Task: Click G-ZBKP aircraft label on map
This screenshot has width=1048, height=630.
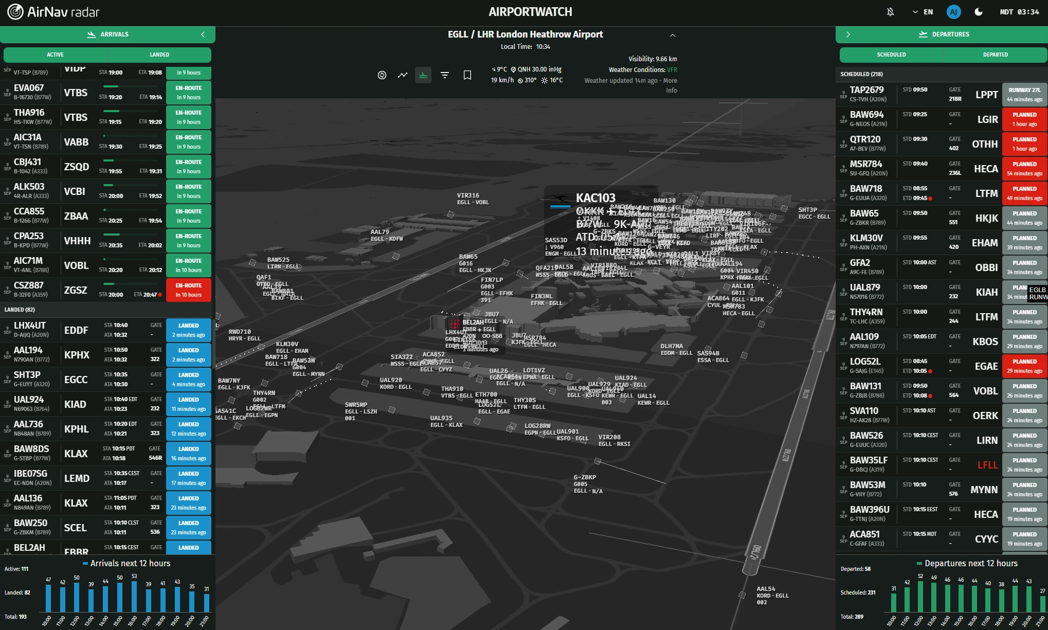Action: [588, 484]
